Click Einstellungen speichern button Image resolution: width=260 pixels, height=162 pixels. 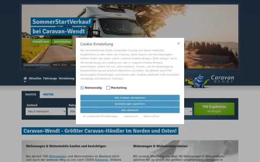130,104
